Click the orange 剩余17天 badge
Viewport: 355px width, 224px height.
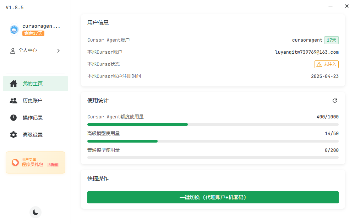[x=33, y=33]
